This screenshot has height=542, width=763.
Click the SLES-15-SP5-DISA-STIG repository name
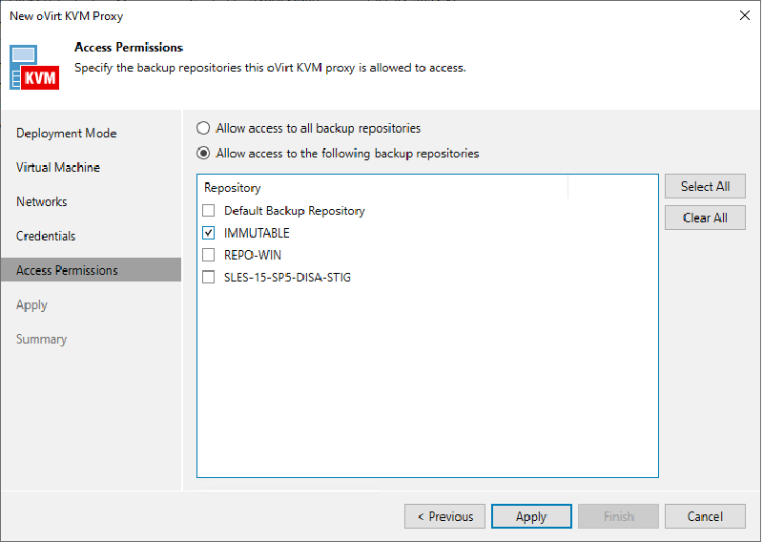pos(287,277)
